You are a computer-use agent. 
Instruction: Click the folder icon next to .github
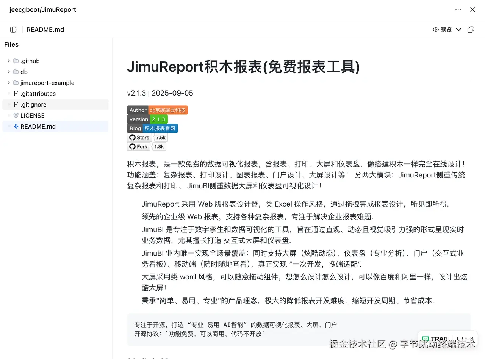point(16,61)
